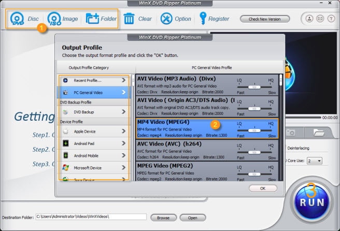The width and height of the screenshot is (340, 231).
Task: Load an ISO image source
Action: click(x=62, y=19)
